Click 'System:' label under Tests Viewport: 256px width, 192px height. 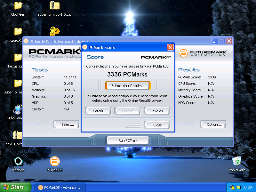pyautogui.click(x=38, y=77)
